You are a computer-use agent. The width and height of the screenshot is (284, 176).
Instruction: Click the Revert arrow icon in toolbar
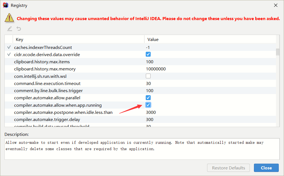point(19,29)
